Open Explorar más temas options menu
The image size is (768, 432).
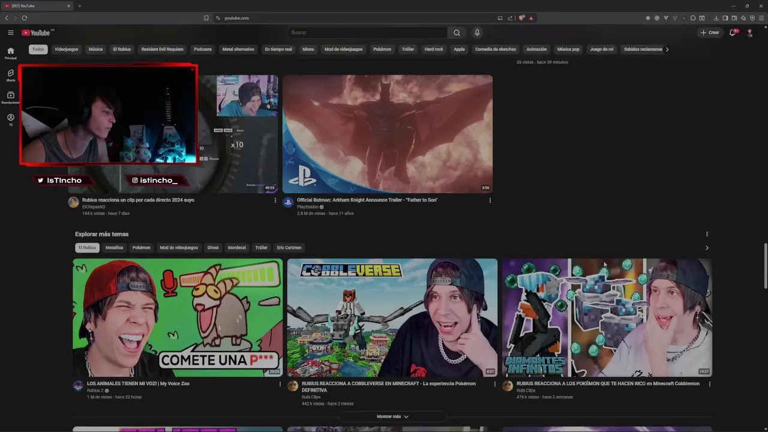[x=707, y=234]
